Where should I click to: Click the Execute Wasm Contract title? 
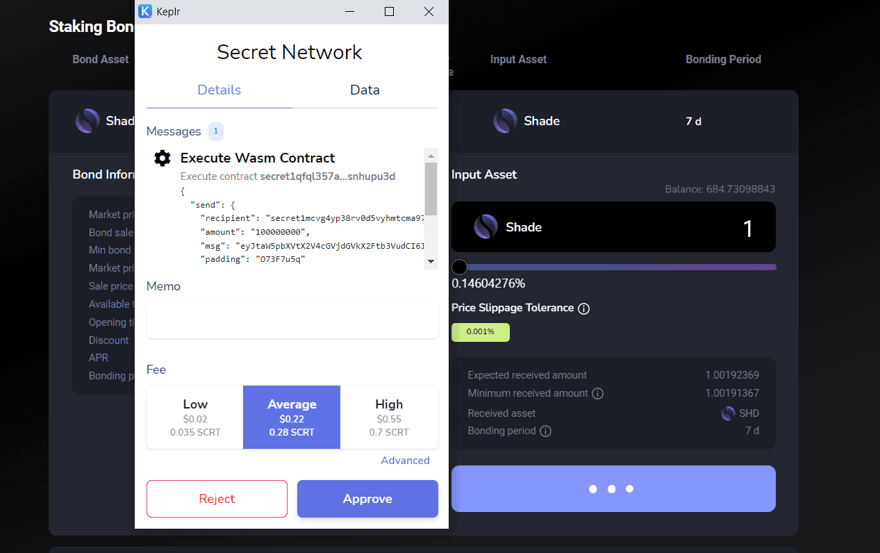point(258,158)
